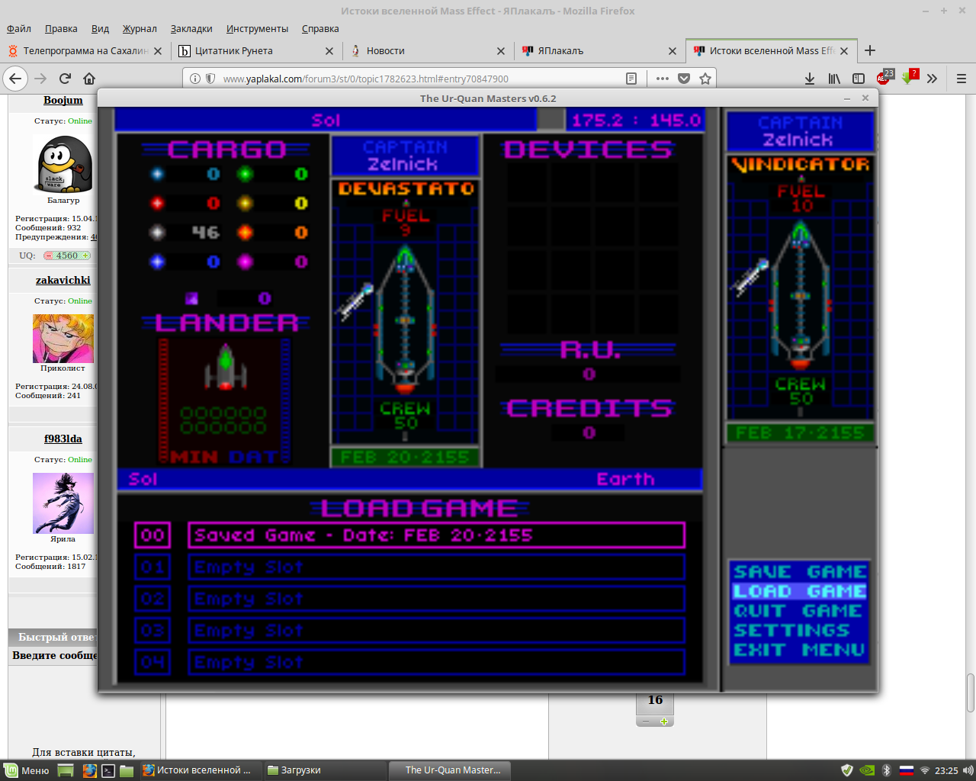Toggle the Firefox sidebar
Image resolution: width=976 pixels, height=781 pixels.
pyautogui.click(x=859, y=79)
